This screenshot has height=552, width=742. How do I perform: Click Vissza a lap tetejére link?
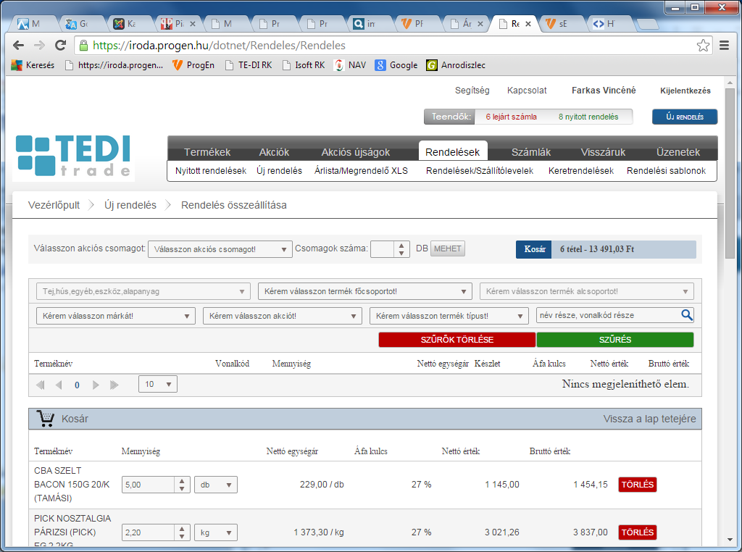650,419
